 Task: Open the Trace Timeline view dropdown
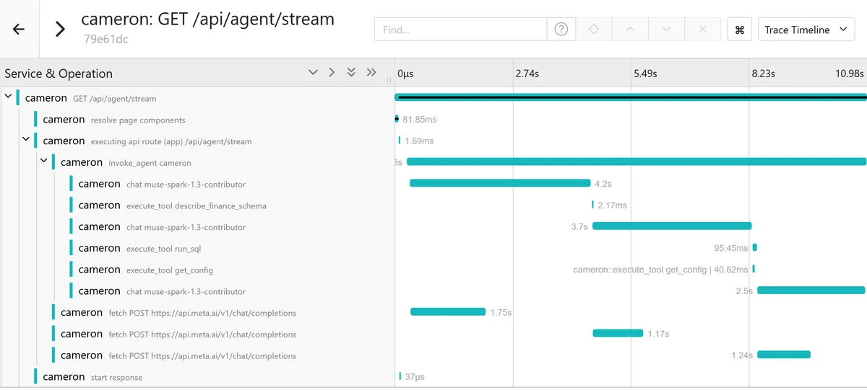click(x=806, y=30)
